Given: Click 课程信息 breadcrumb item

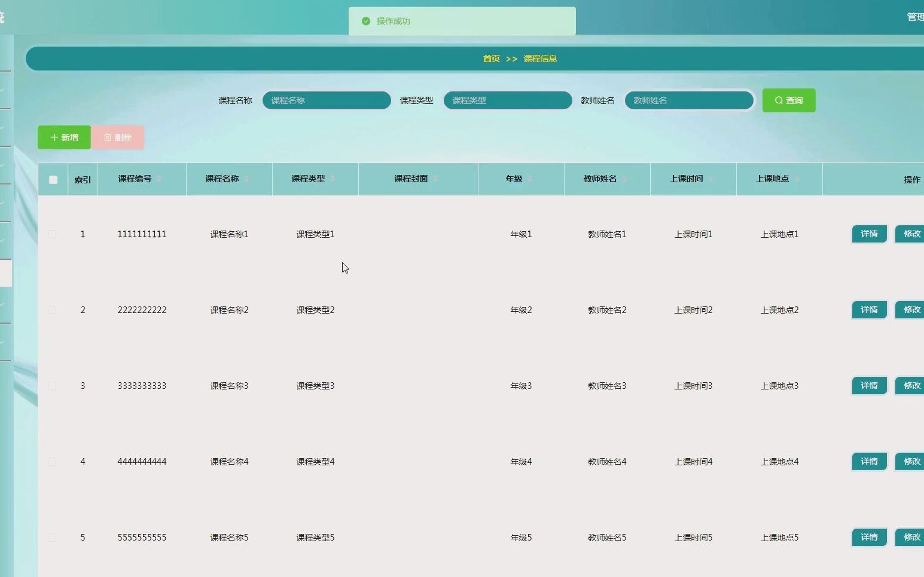Looking at the screenshot, I should tap(541, 59).
